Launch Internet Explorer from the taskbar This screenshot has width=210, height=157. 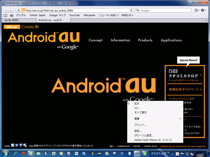pyautogui.click(x=16, y=154)
